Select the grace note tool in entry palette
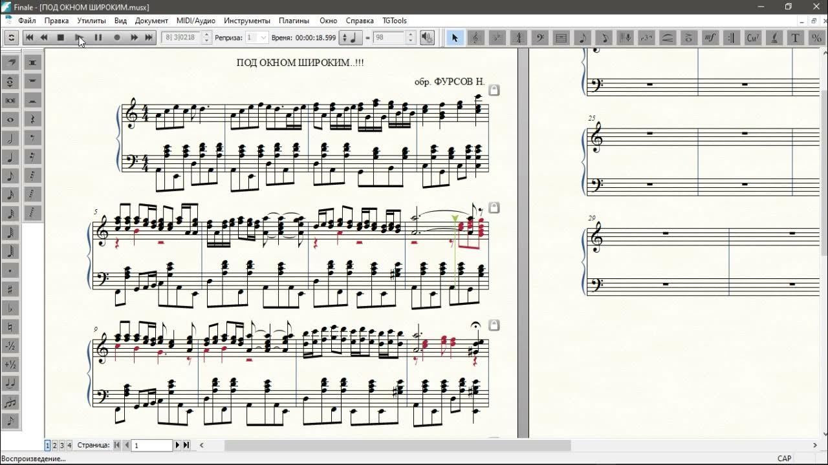Screen dimensions: 828x465 [x=10, y=421]
